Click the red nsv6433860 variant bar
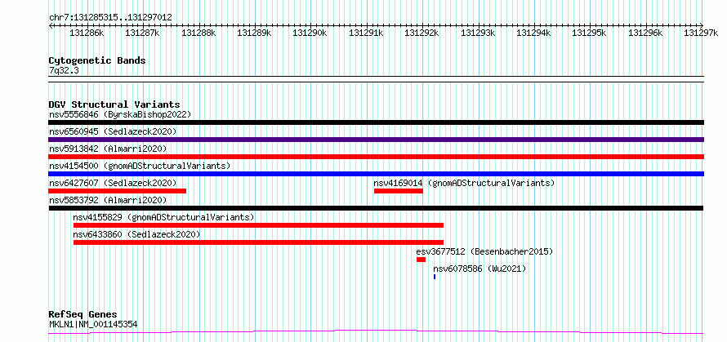 point(259,242)
